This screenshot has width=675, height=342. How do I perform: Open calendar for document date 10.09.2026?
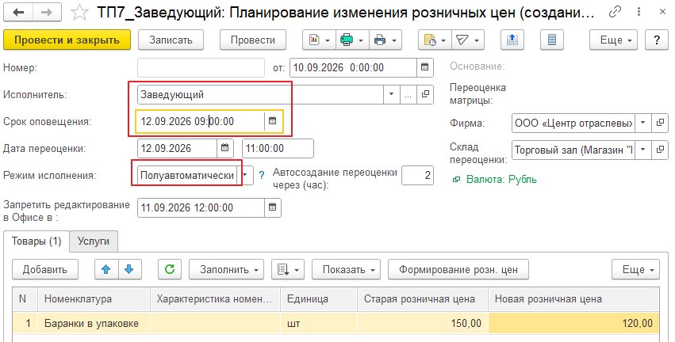coord(424,67)
